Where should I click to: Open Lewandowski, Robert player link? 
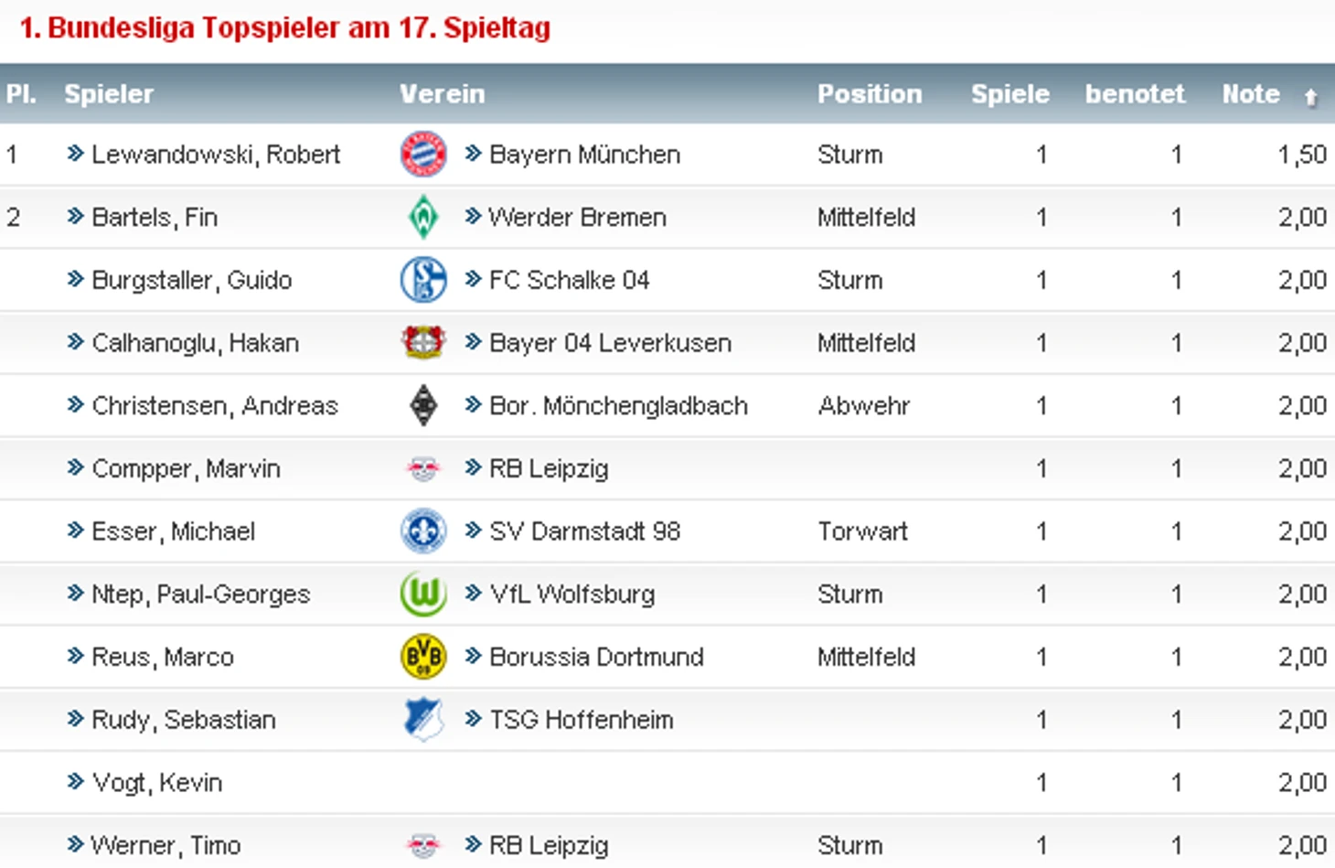(215, 155)
